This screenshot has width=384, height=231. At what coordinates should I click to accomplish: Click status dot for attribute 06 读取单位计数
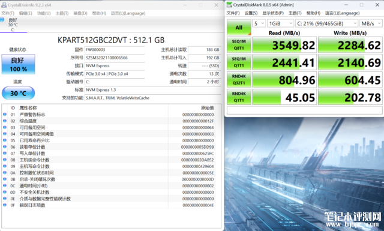[x=5, y=147]
